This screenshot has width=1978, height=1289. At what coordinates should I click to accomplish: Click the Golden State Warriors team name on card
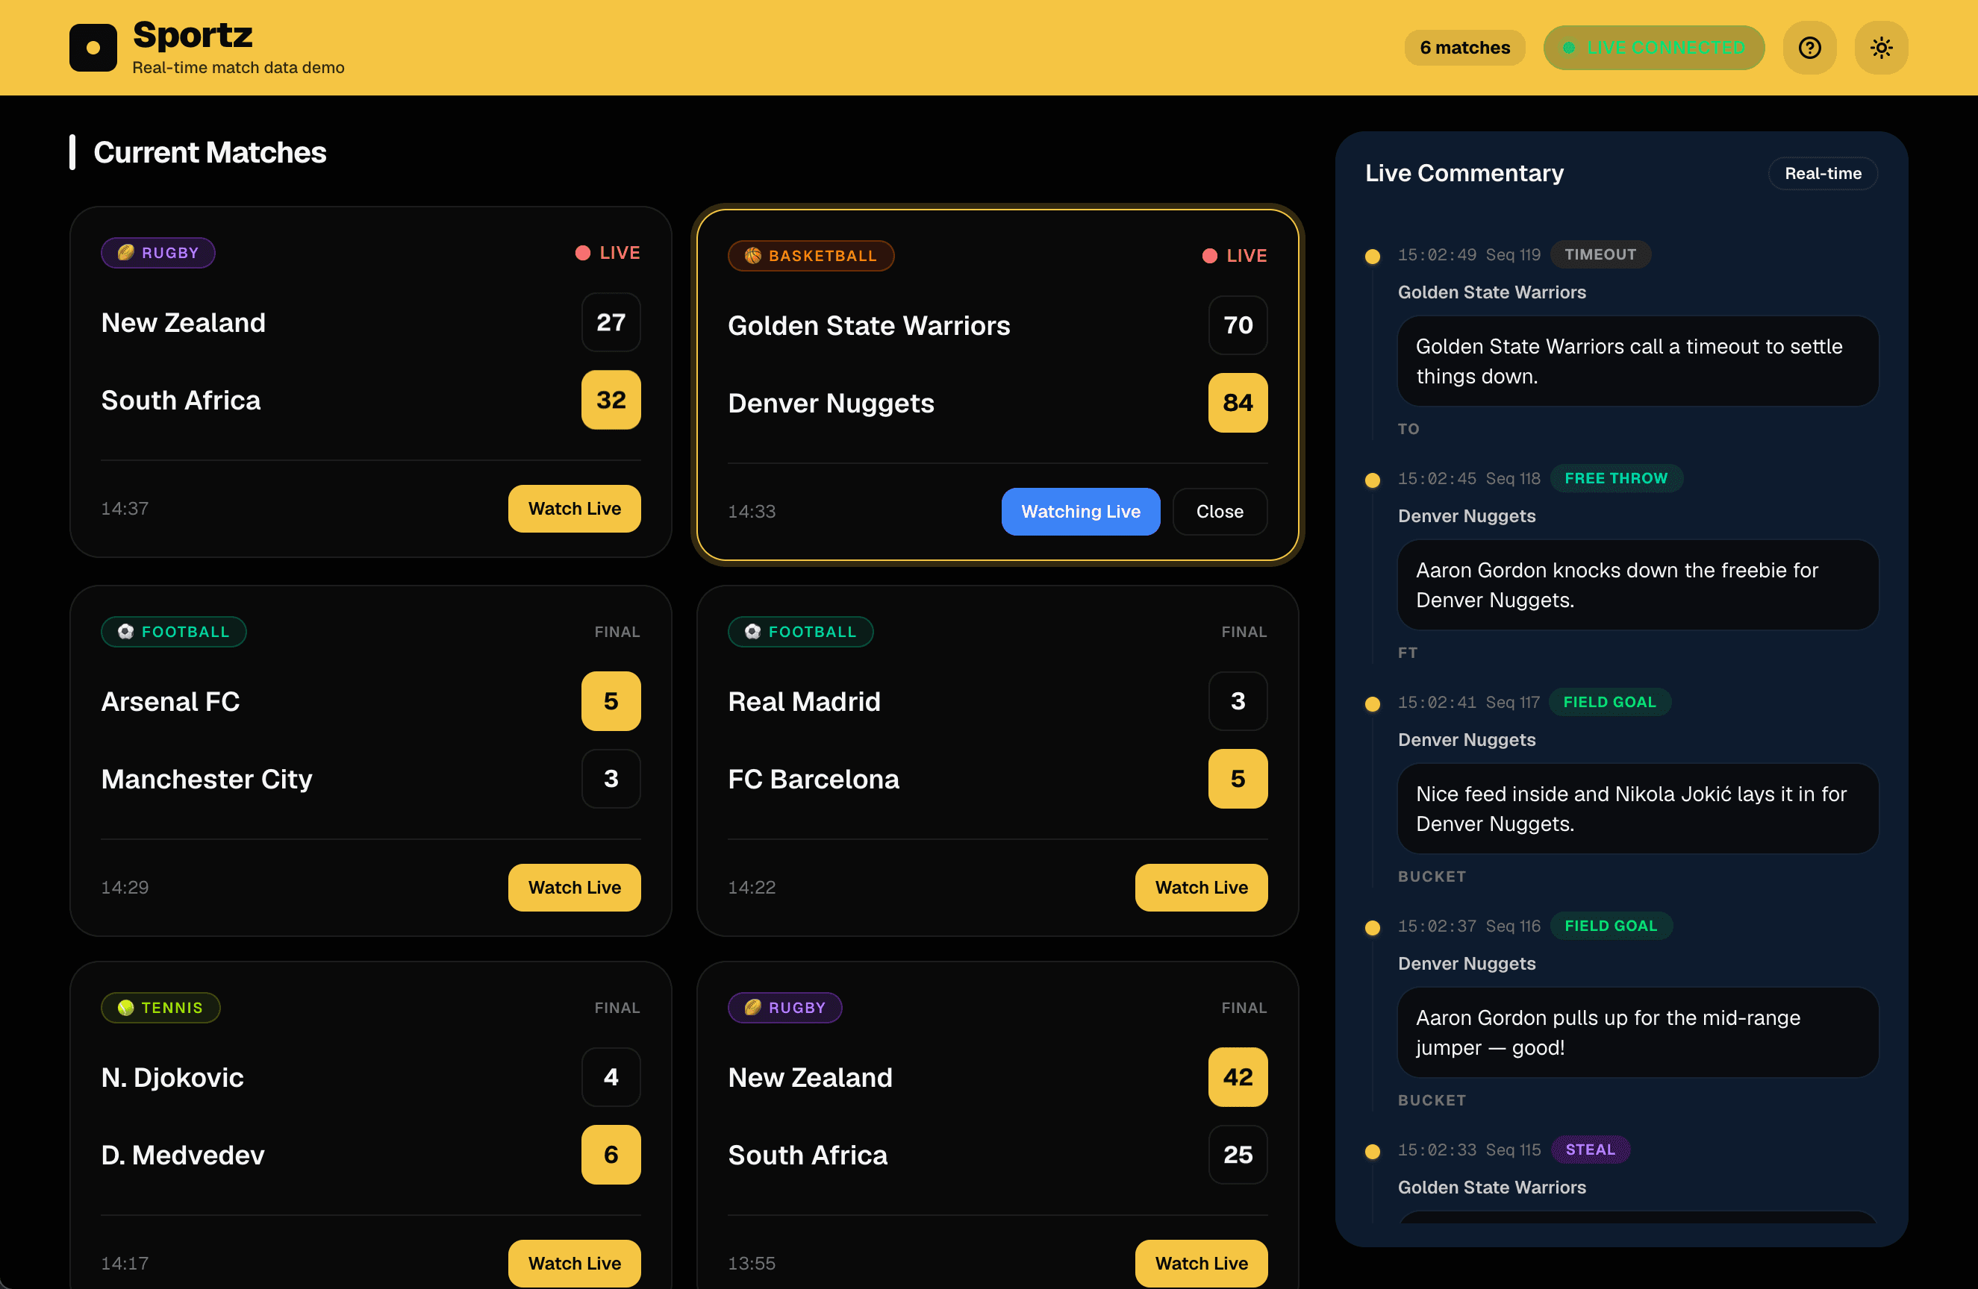click(x=869, y=325)
